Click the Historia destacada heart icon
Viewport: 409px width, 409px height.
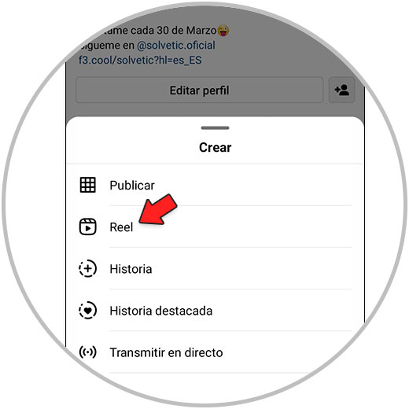[x=87, y=310]
